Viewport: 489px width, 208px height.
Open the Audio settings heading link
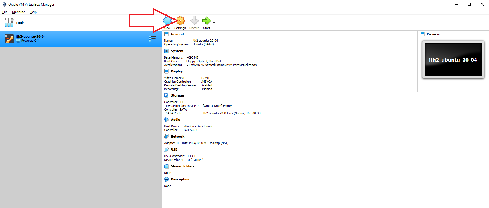point(176,120)
